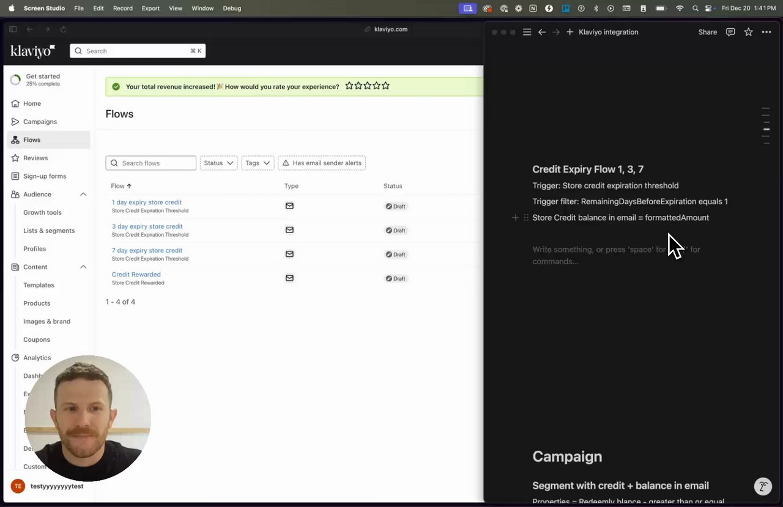
Task: Open the 3 day expiry store credit flow
Action: (x=147, y=226)
